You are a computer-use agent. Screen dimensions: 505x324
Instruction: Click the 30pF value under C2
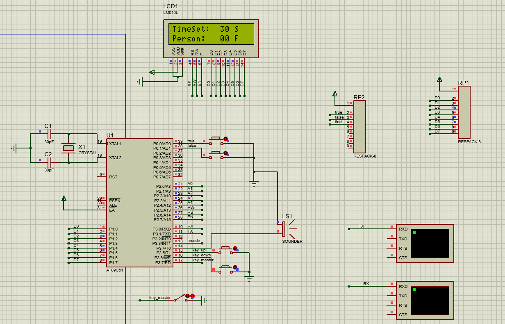[x=49, y=170]
